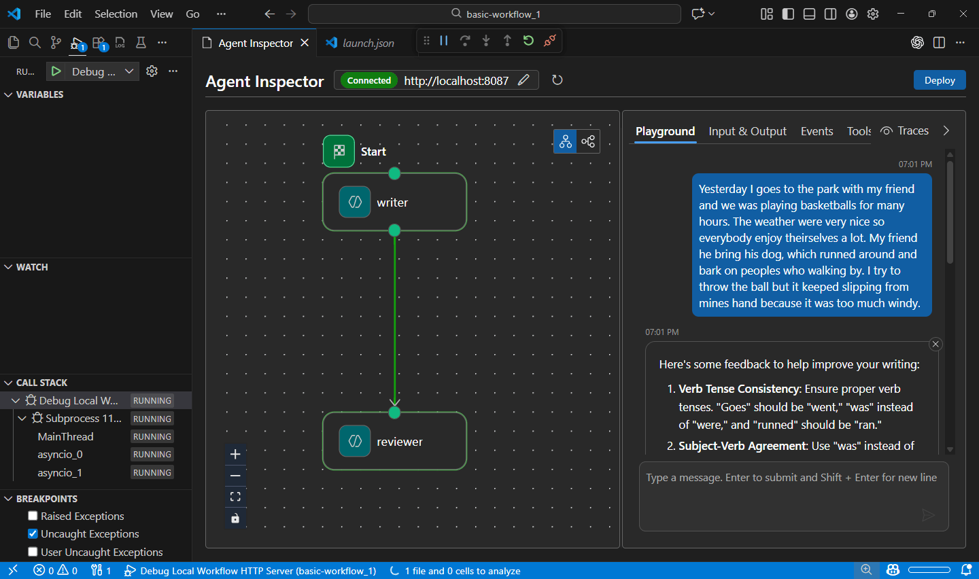
Task: Collapse the Subprocess entry in Call Stack
Action: click(x=22, y=418)
